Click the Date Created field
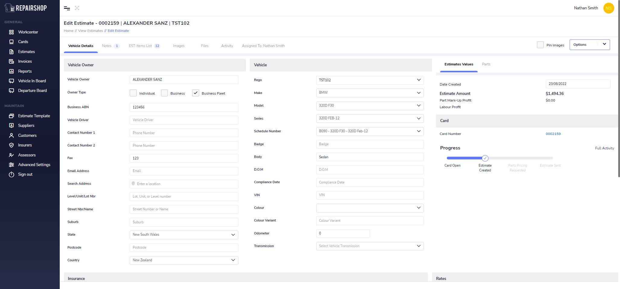Image resolution: width=620 pixels, height=289 pixels. [578, 84]
